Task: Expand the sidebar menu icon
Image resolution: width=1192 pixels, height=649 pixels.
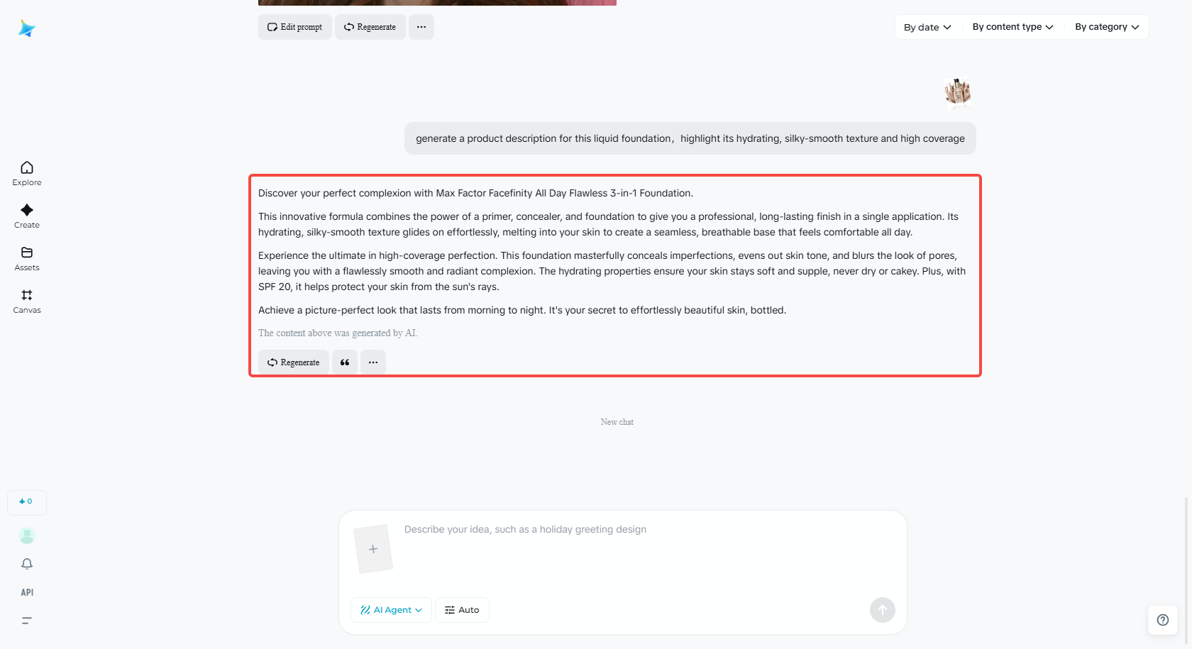Action: pos(27,621)
